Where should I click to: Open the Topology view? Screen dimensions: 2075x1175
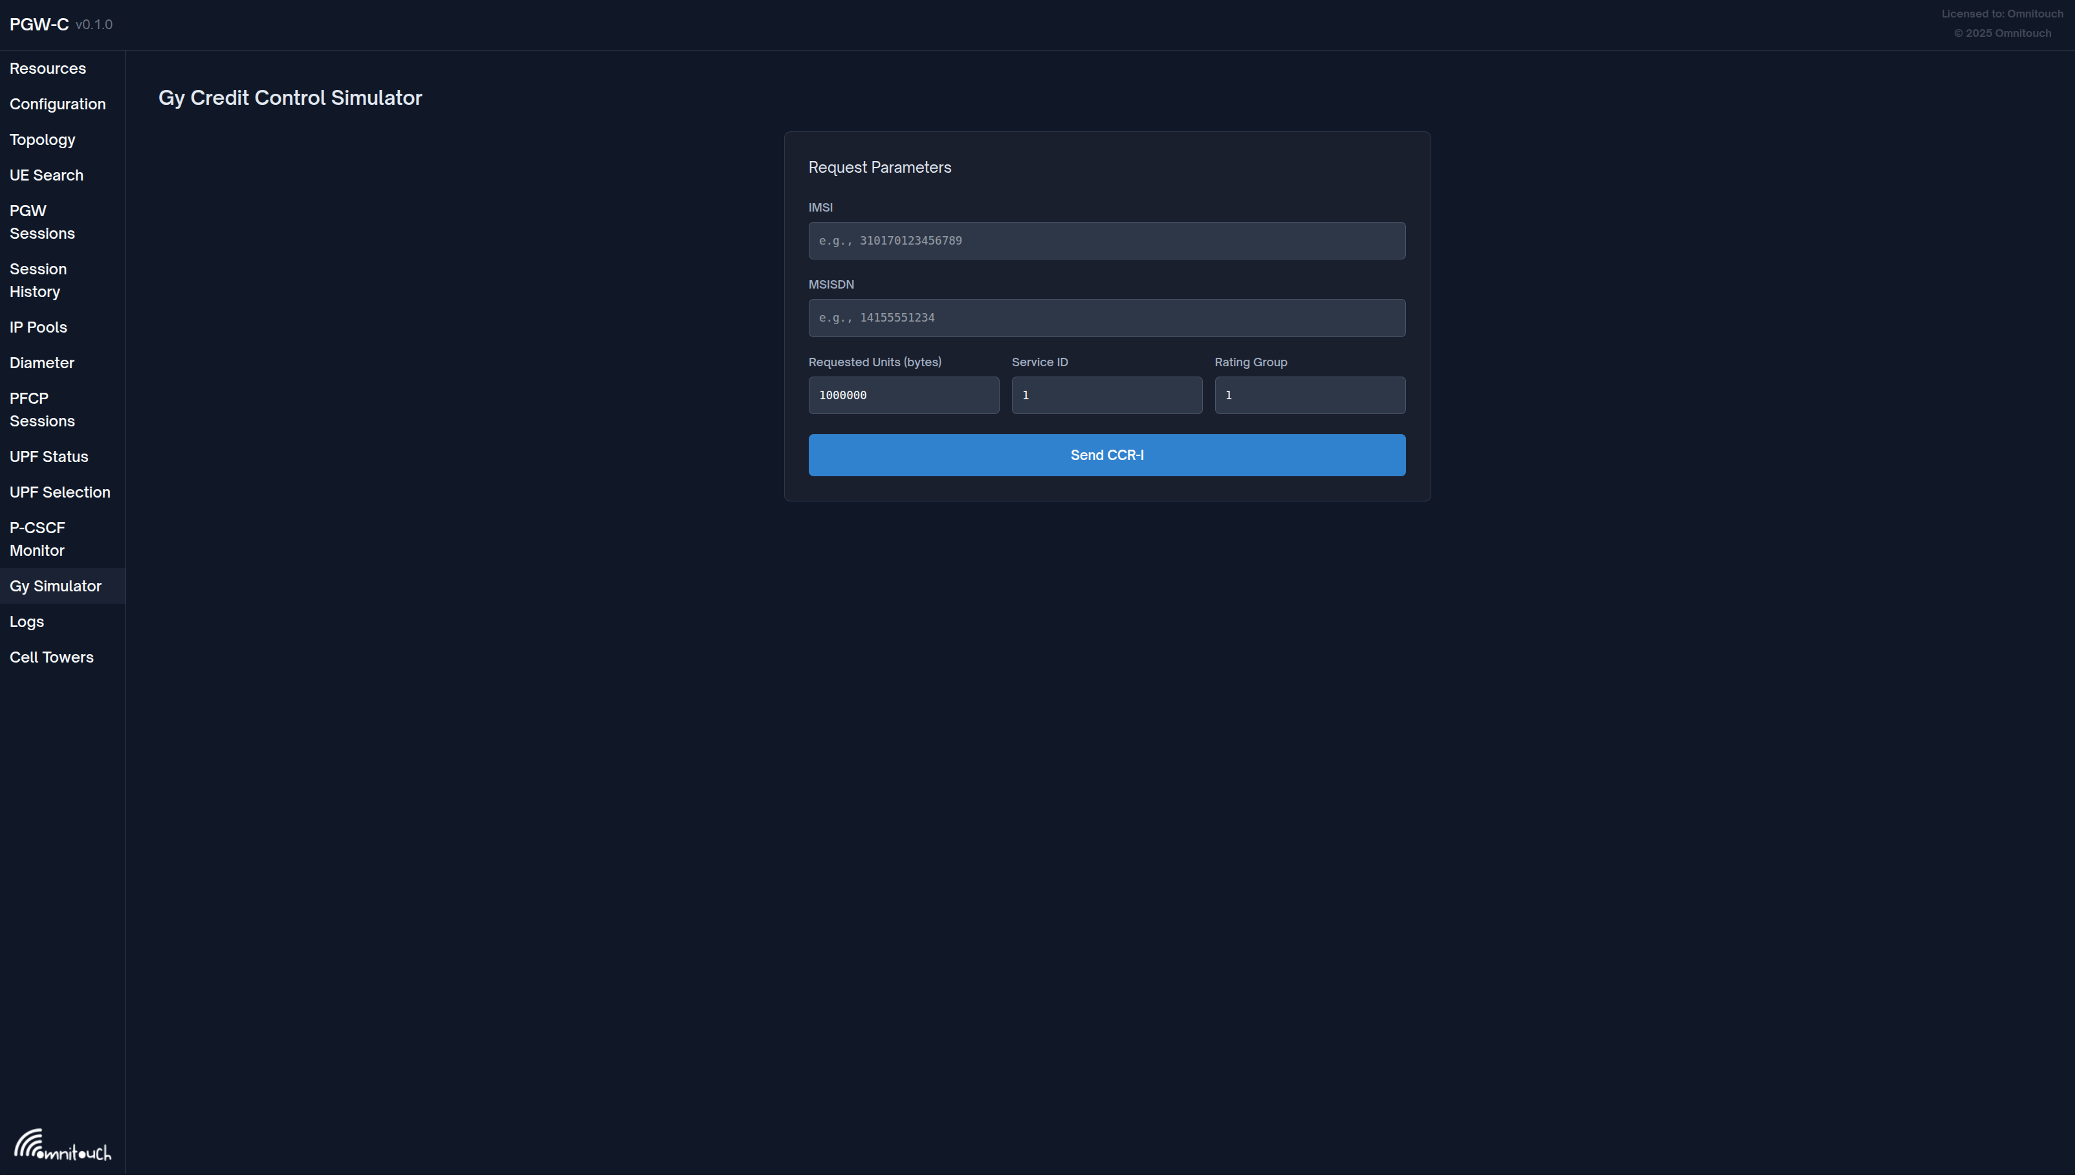(x=42, y=140)
